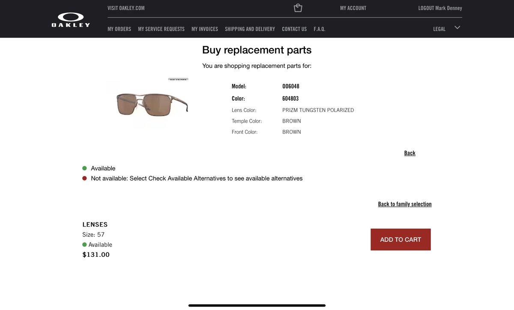Select Contact Us in navigation
Viewport: 514px width, 310px height.
pos(294,29)
